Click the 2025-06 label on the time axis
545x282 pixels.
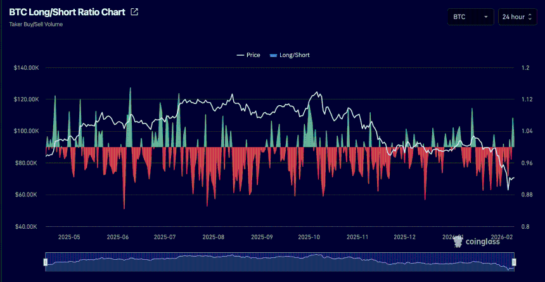[x=118, y=237]
